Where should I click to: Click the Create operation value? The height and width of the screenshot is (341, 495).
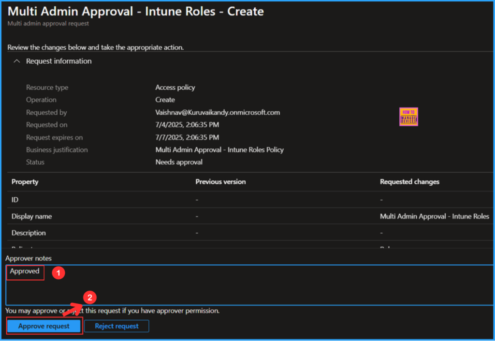pos(165,100)
